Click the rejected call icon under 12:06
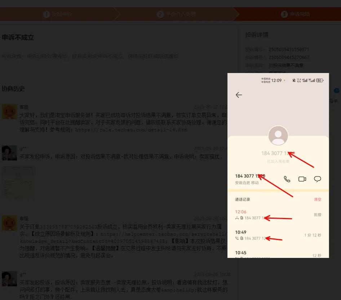This screenshot has width=341, height=300. [237, 218]
